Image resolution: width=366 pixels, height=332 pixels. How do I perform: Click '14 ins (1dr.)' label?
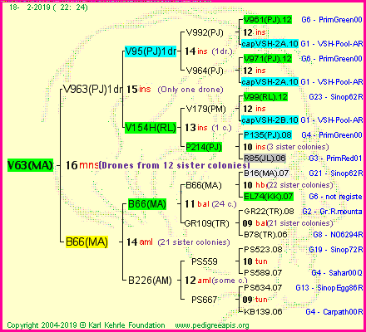pos(209,51)
